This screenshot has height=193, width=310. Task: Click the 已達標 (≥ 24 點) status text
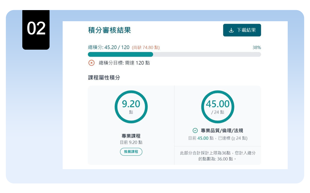[233, 138]
